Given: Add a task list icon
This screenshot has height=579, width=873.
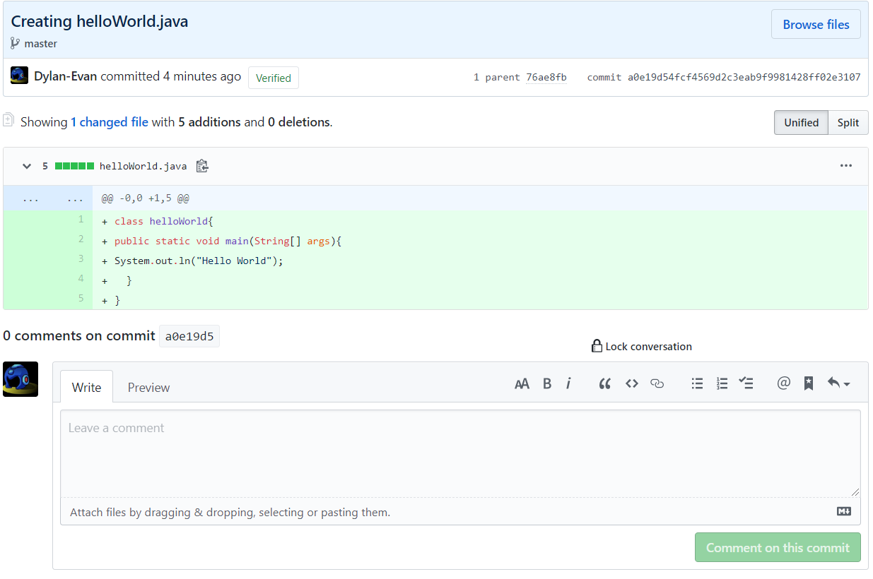Looking at the screenshot, I should point(746,383).
